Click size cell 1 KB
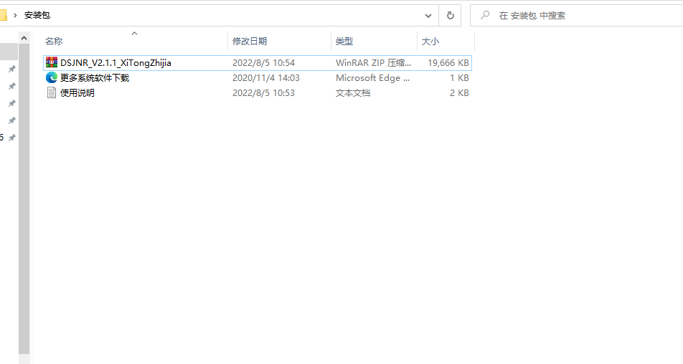Screen dimensions: 683x364 click(x=459, y=78)
